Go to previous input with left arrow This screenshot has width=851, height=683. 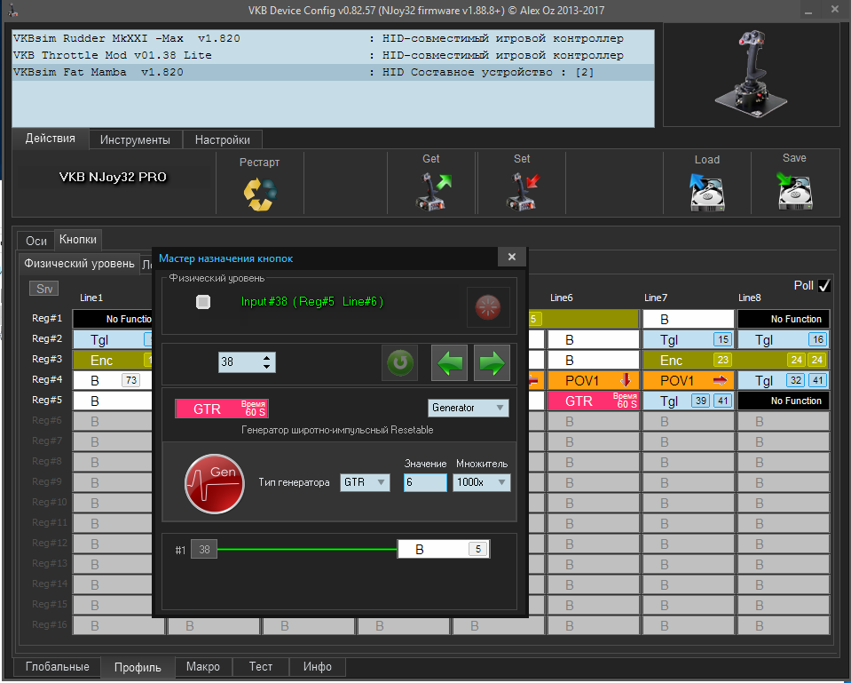coord(449,362)
